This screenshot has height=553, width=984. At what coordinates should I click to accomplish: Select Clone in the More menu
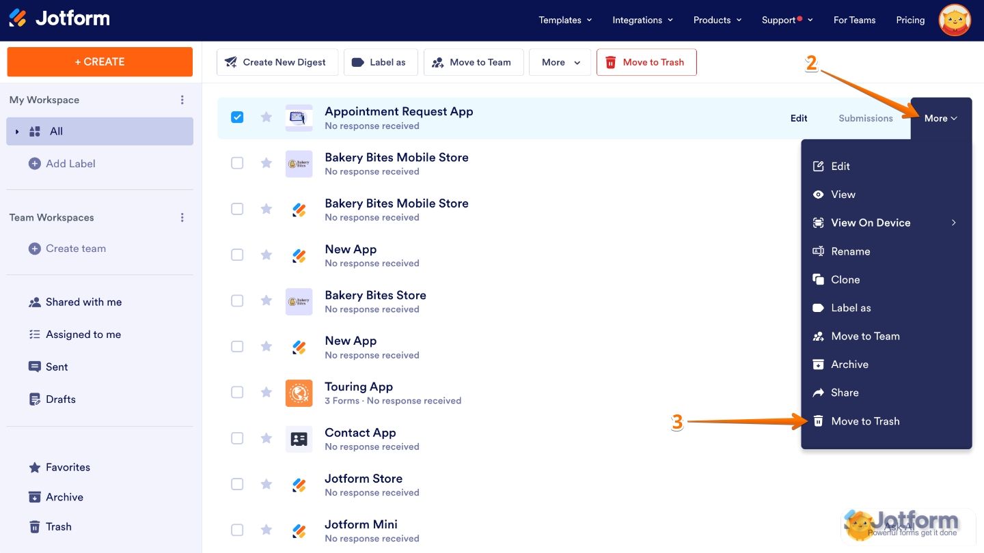click(x=845, y=280)
